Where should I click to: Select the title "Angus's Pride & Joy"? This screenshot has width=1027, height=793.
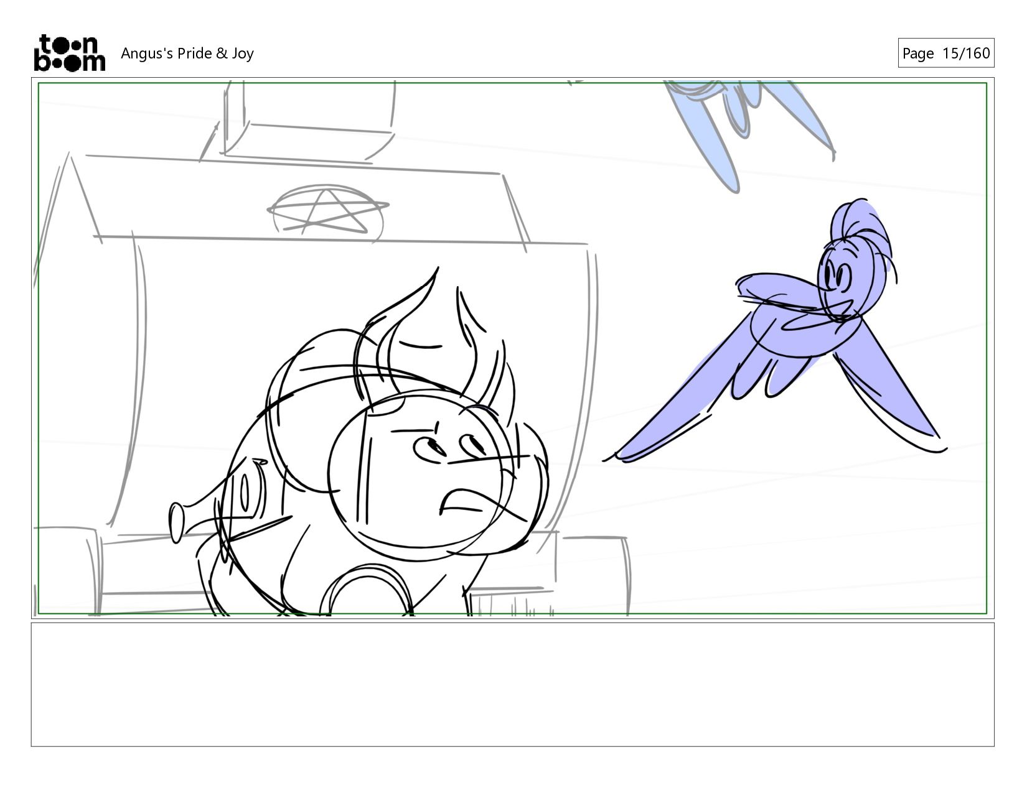point(187,53)
